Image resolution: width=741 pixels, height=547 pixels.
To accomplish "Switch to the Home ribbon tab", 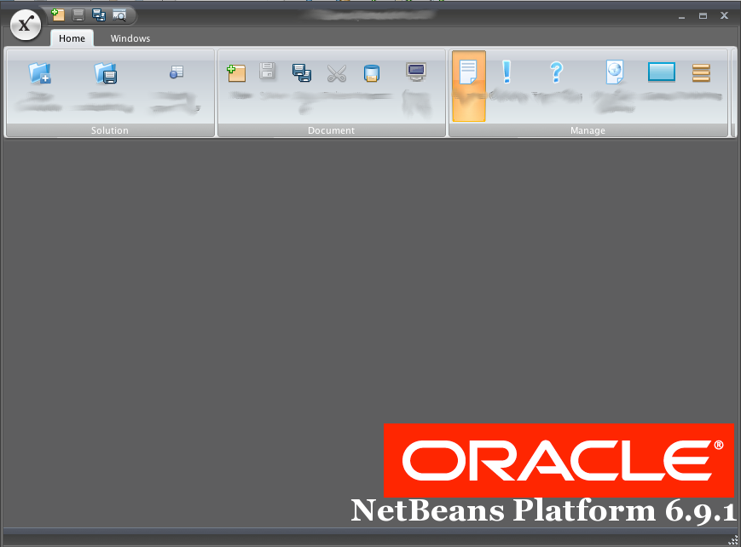I will [x=72, y=38].
